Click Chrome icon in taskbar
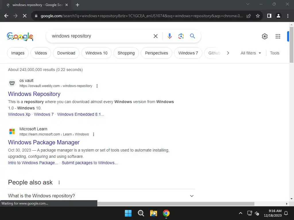Image resolution: width=294 pixels, height=220 pixels. point(166,213)
